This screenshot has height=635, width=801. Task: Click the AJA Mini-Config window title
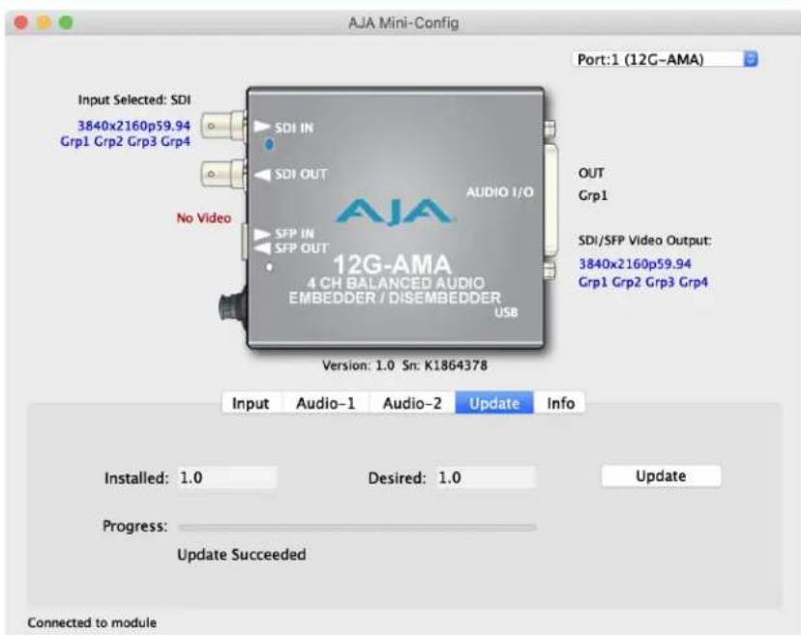(403, 23)
